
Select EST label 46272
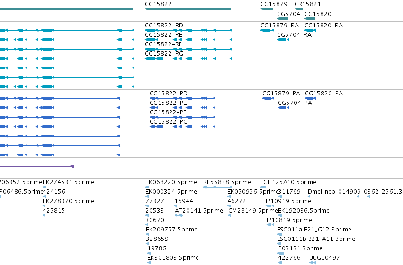(x=237, y=201)
